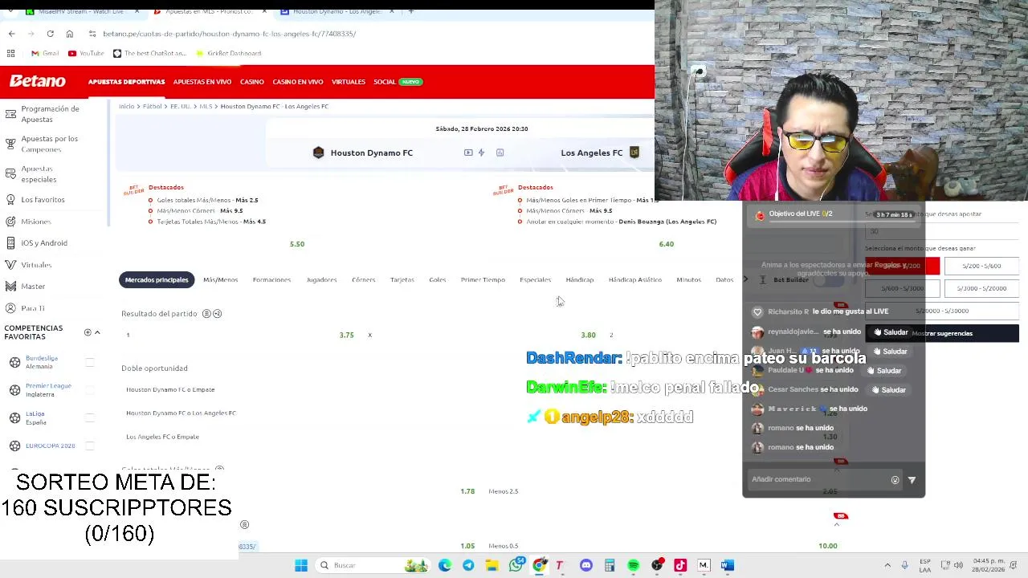Open the Casino en Vivo menu item
The image size is (1028, 578).
click(x=298, y=82)
